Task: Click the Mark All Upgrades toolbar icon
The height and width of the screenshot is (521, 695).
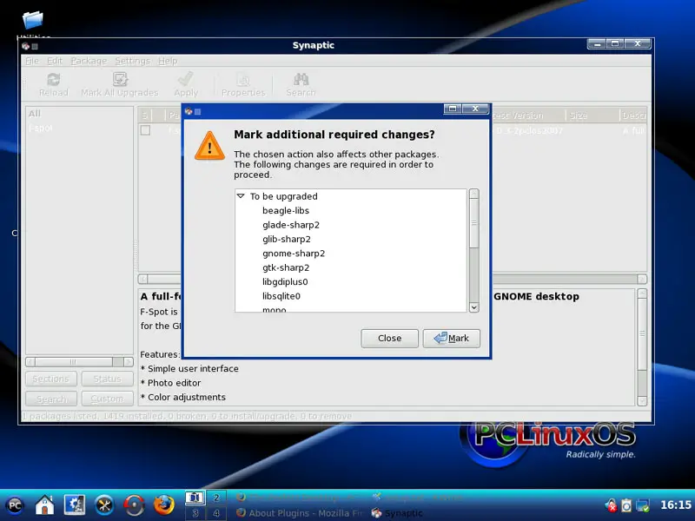Action: click(120, 80)
